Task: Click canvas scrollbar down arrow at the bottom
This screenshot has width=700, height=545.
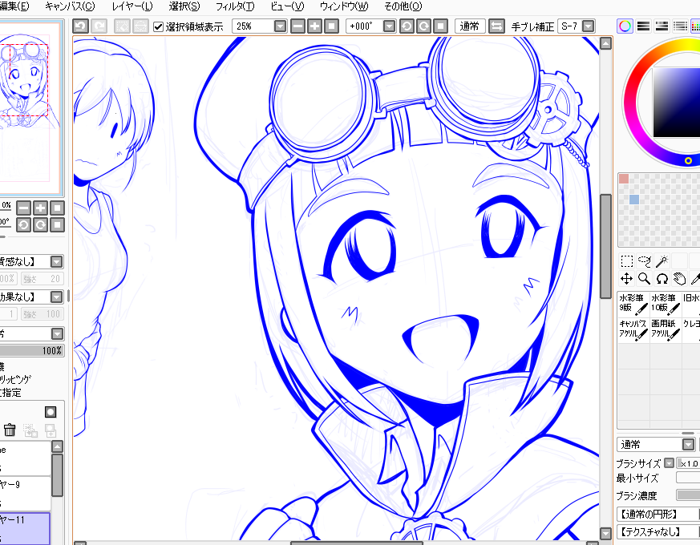Action: coord(605,534)
